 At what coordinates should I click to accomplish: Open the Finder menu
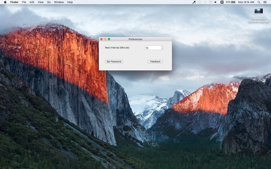point(14,2)
